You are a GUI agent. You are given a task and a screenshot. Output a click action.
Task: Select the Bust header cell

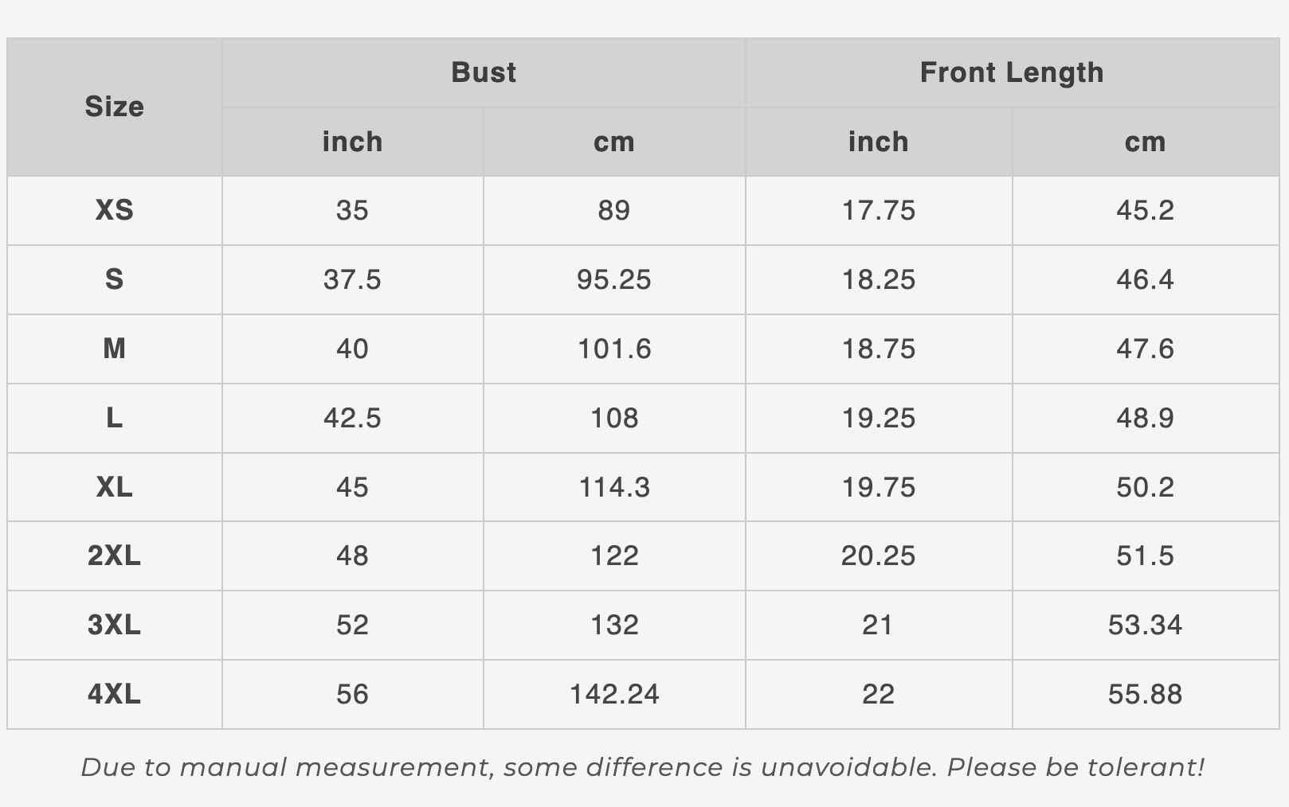coord(484,72)
